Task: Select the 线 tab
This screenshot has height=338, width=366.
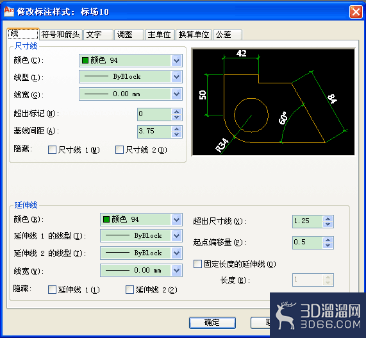Action: click(x=23, y=33)
